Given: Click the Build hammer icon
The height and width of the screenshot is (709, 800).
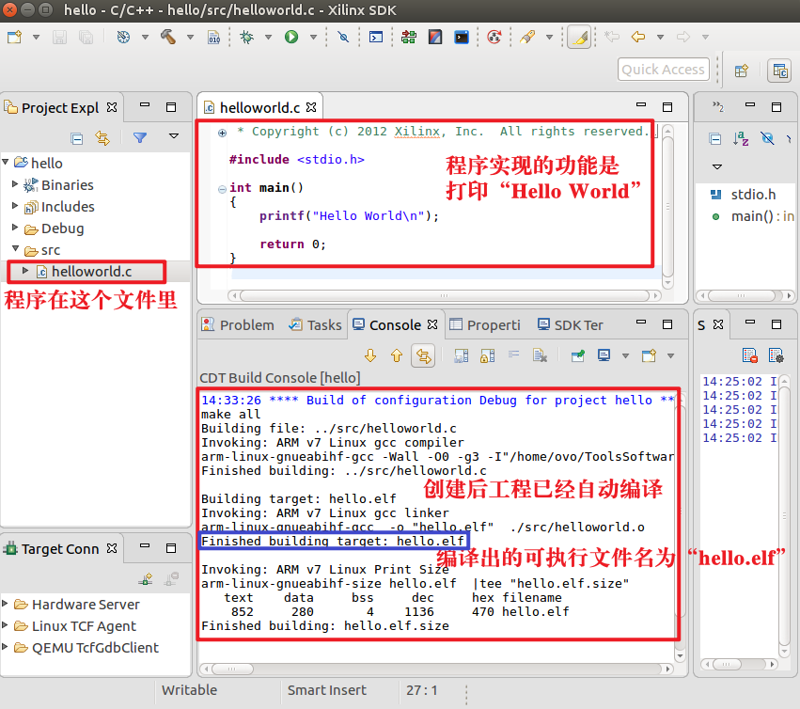Looking at the screenshot, I should pyautogui.click(x=168, y=38).
